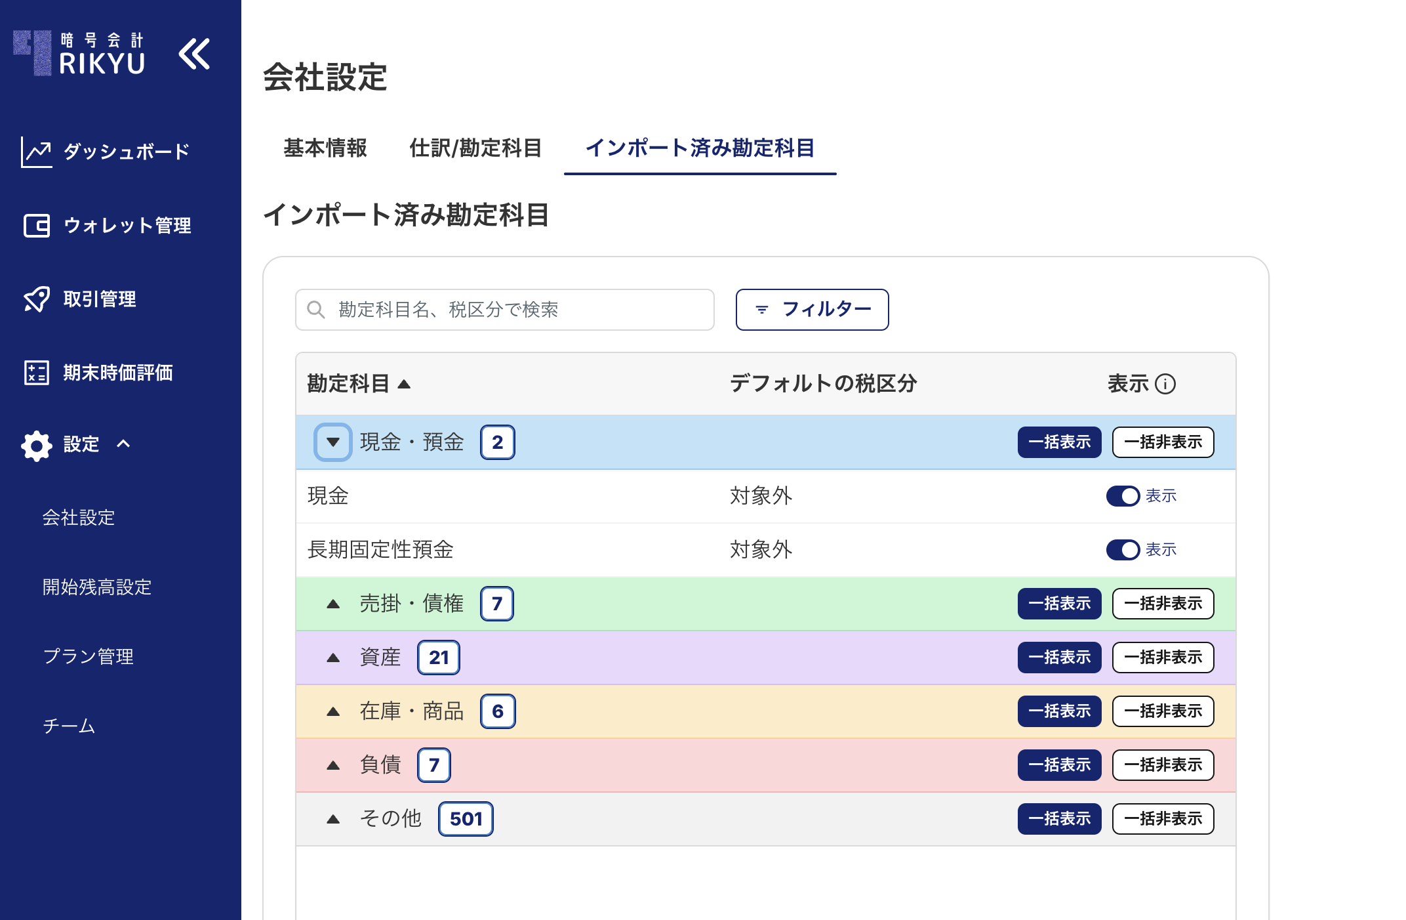Switch to the 基本情報 tab
The width and height of the screenshot is (1406, 920).
pyautogui.click(x=325, y=148)
